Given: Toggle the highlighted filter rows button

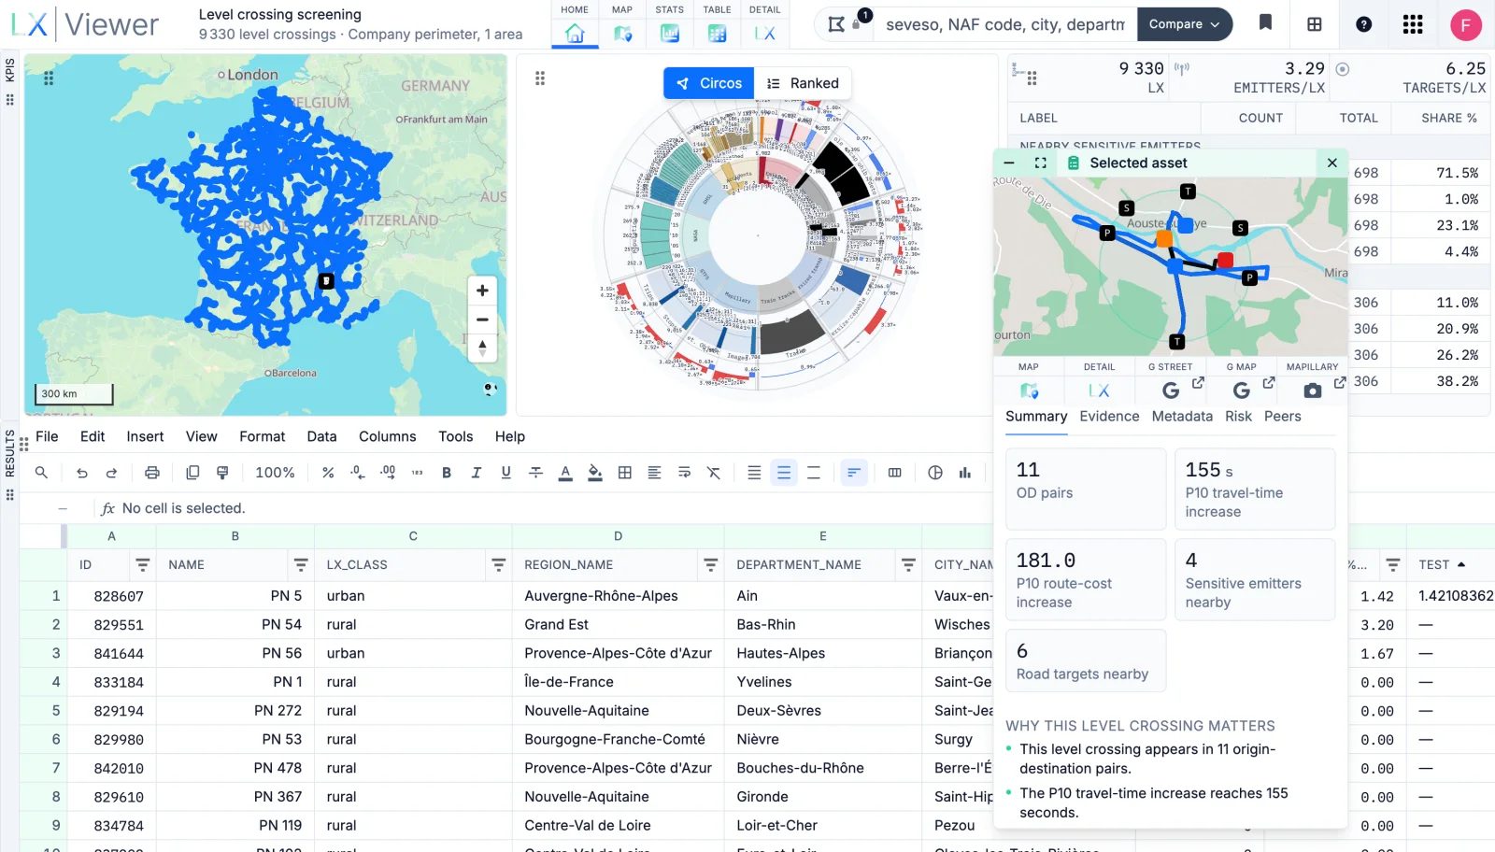Looking at the screenshot, I should pyautogui.click(x=854, y=473).
